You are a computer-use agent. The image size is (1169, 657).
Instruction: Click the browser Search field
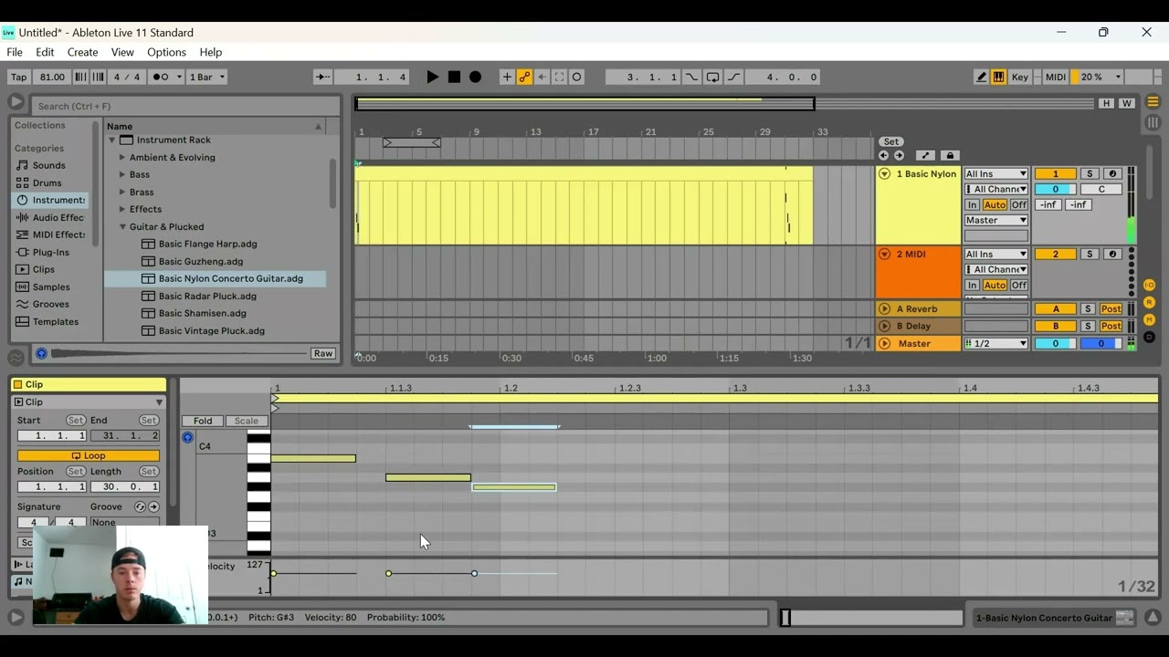tap(186, 106)
